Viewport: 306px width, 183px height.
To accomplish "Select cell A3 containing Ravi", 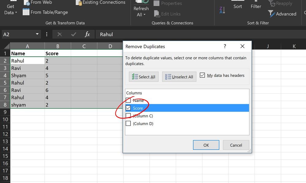I will coord(27,68).
